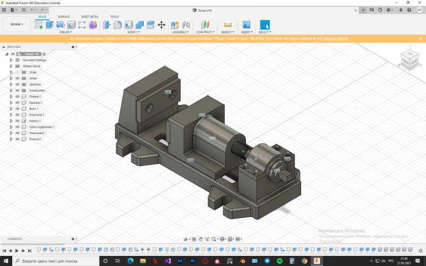Select the Move/Copy tool in toolbar
This screenshot has height=266, width=426.
point(161,25)
